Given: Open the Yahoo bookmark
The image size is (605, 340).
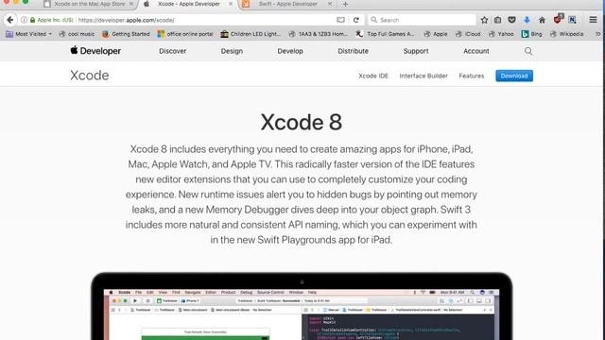Looking at the screenshot, I should [501, 34].
